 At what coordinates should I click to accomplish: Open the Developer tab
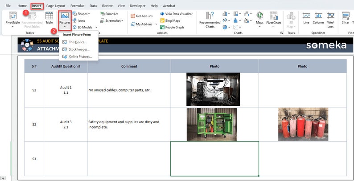tap(138, 6)
